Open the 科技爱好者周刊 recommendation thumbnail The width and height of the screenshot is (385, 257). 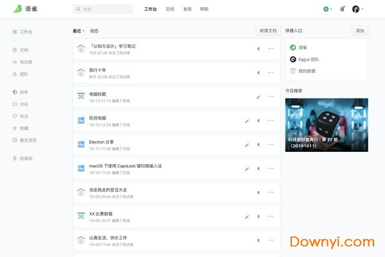pyautogui.click(x=327, y=125)
